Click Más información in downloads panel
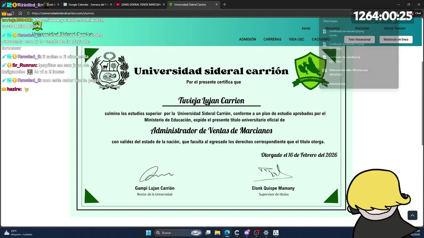Viewport: 424px width, 238px height. pos(334,84)
